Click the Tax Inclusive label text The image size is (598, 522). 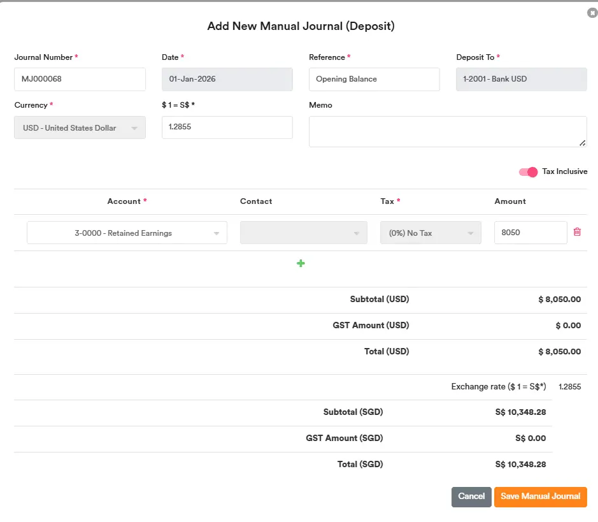564,171
